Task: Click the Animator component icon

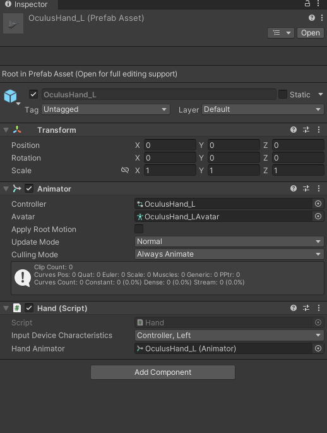Action: pyautogui.click(x=17, y=188)
